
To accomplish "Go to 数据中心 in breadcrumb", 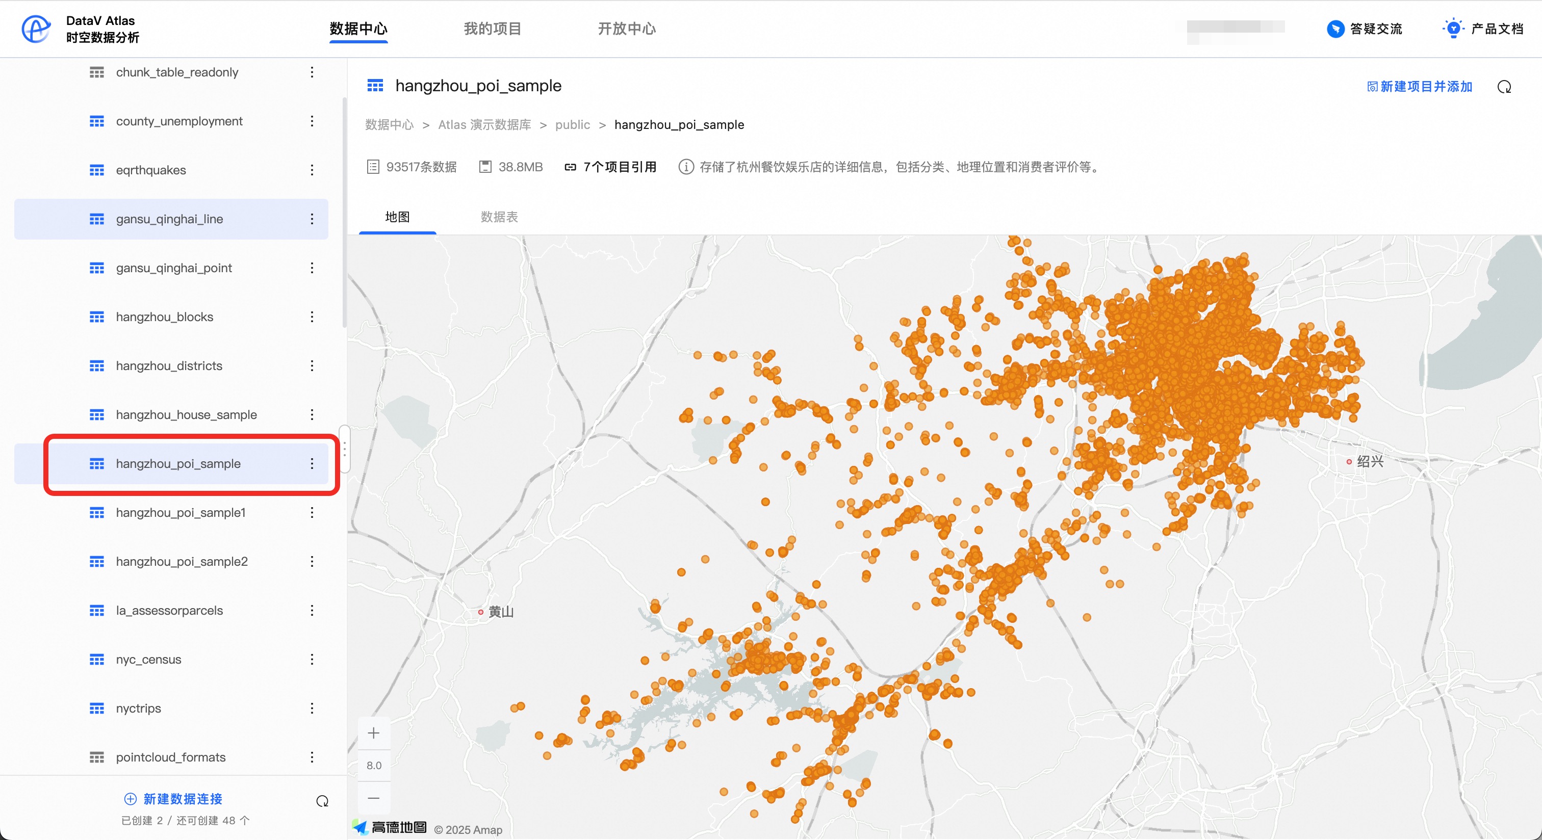I will click(390, 125).
